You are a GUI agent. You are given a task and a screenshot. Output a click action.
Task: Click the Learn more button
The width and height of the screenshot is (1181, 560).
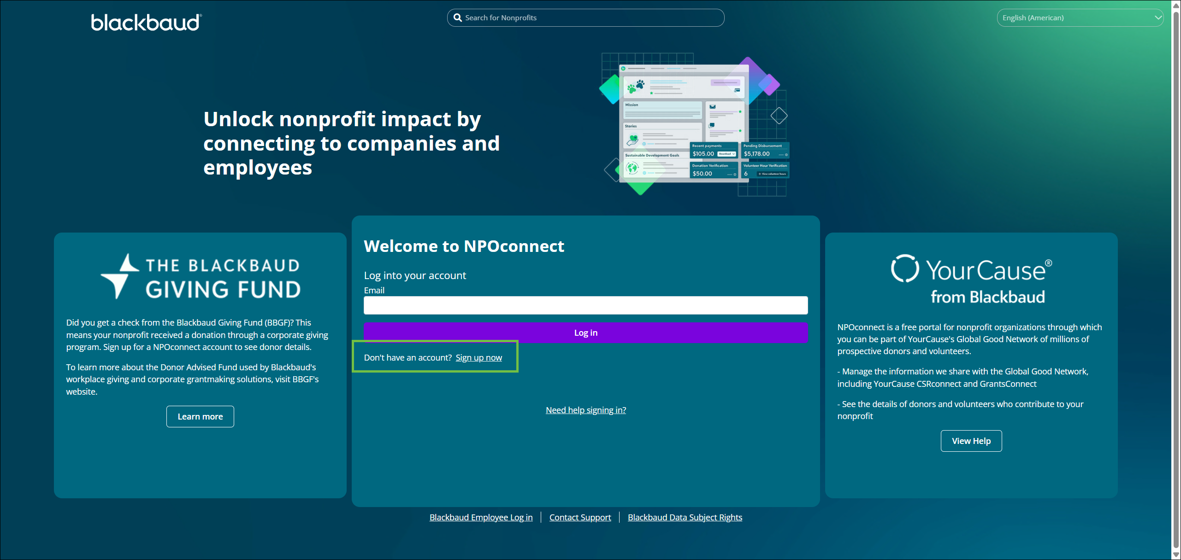point(200,416)
